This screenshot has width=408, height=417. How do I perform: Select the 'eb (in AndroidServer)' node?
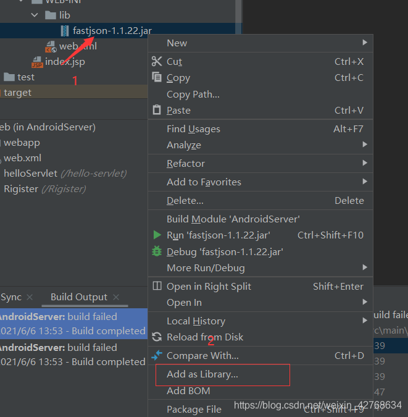48,127
